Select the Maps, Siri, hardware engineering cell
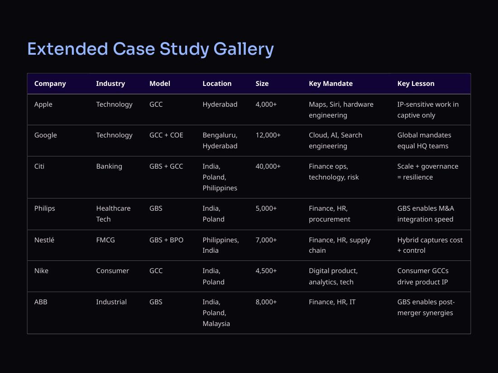This screenshot has width=498, height=373. (341, 110)
